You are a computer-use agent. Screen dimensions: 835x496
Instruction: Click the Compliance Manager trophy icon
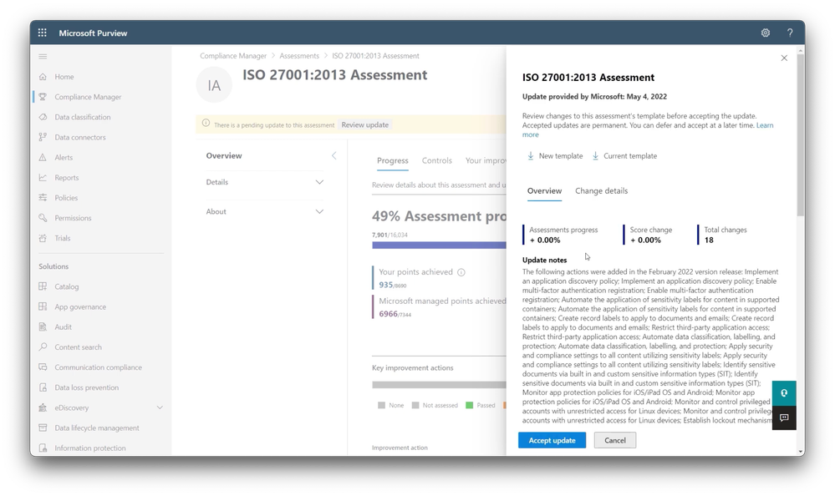tap(43, 97)
